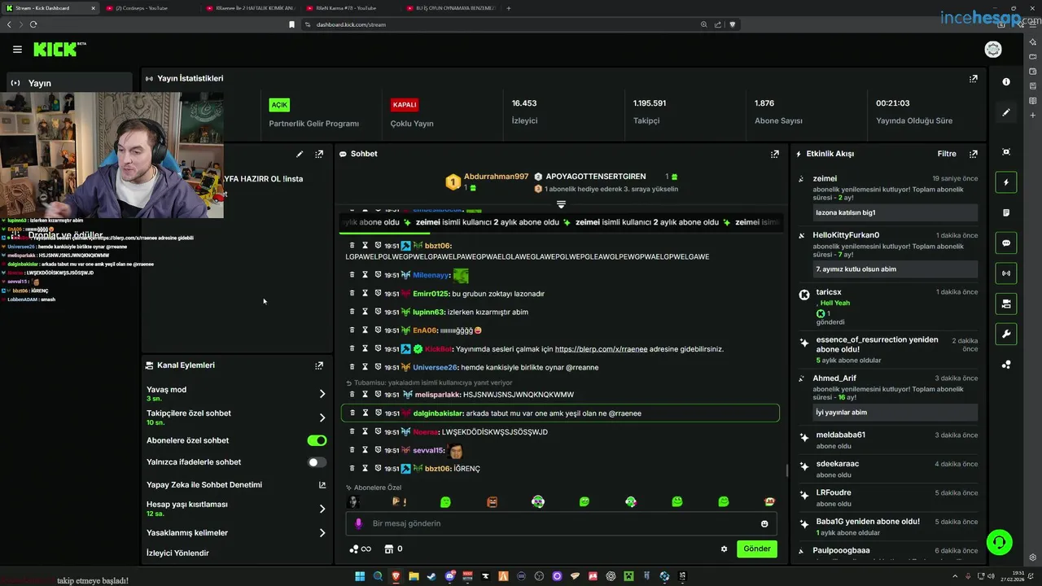Click the browser address bar
Image resolution: width=1042 pixels, height=586 pixels.
505,24
